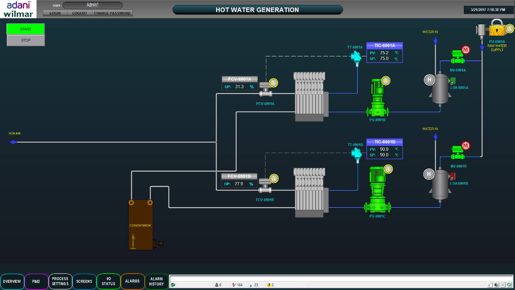
Task: Expand the TIC-6901B controller header
Action: coord(384,142)
